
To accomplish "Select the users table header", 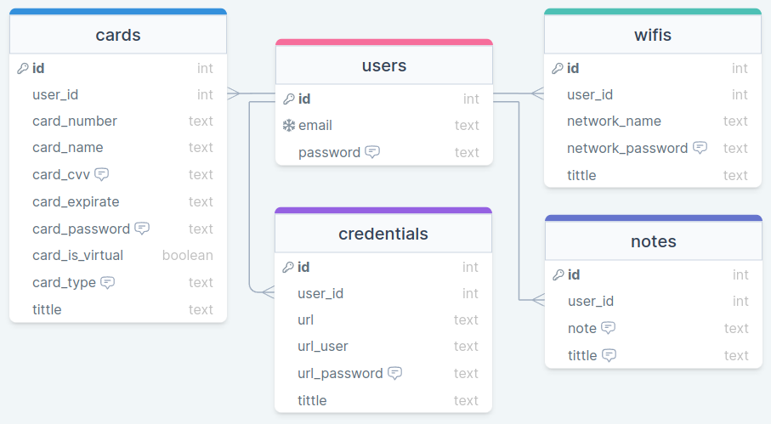I will pos(384,65).
